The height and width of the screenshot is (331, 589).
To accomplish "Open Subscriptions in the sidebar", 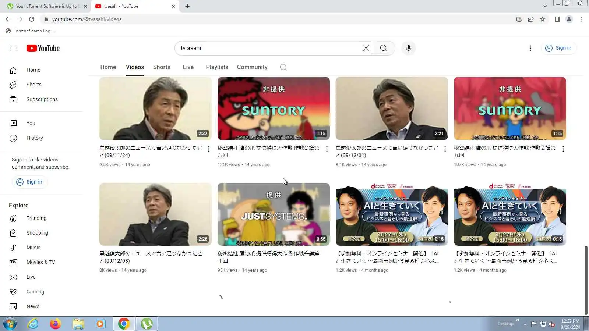I will 41,99.
